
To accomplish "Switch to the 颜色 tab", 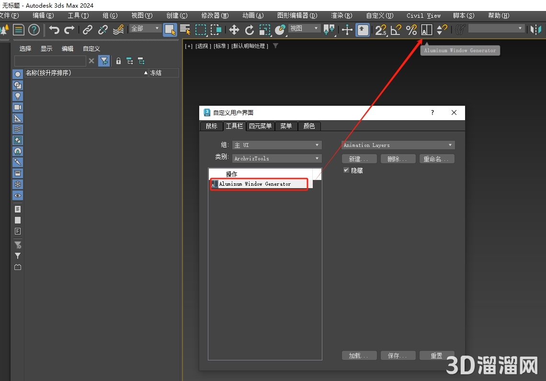I will (x=309, y=126).
